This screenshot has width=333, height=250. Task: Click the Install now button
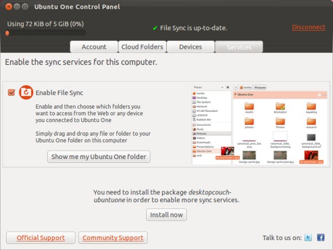[166, 215]
